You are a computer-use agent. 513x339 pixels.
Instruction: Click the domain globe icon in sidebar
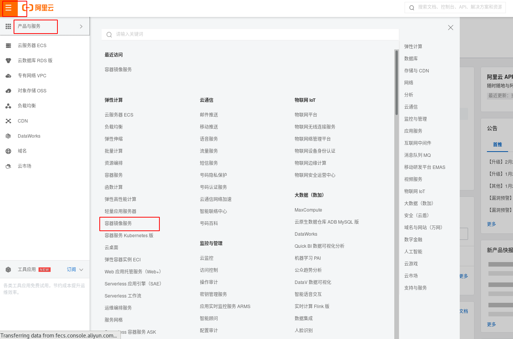[8, 151]
